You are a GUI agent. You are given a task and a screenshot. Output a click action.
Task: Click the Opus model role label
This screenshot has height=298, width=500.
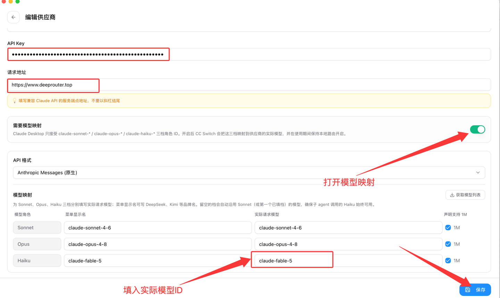(37, 244)
